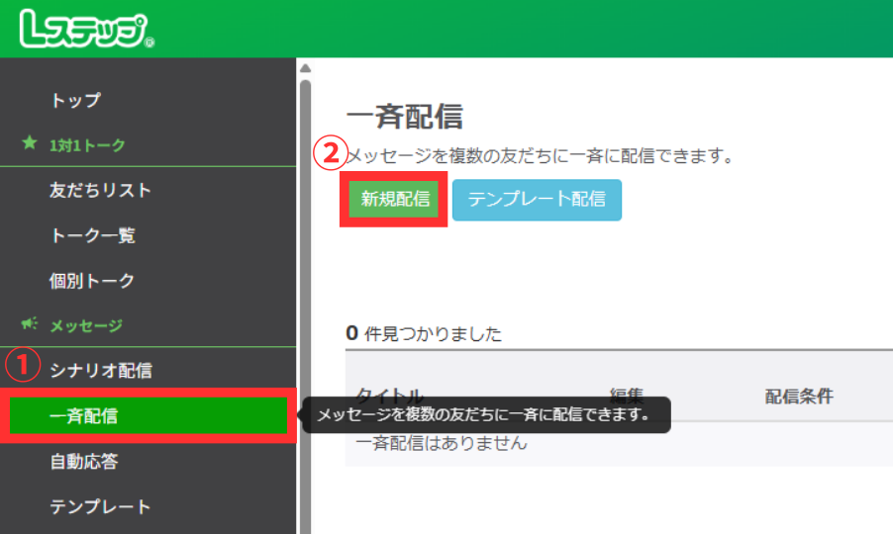Click the red circled number 1 marker
This screenshot has height=534, width=893.
pos(21,366)
